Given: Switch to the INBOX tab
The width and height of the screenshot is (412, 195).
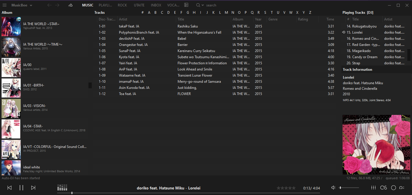Looking at the screenshot, I should coord(156,5).
